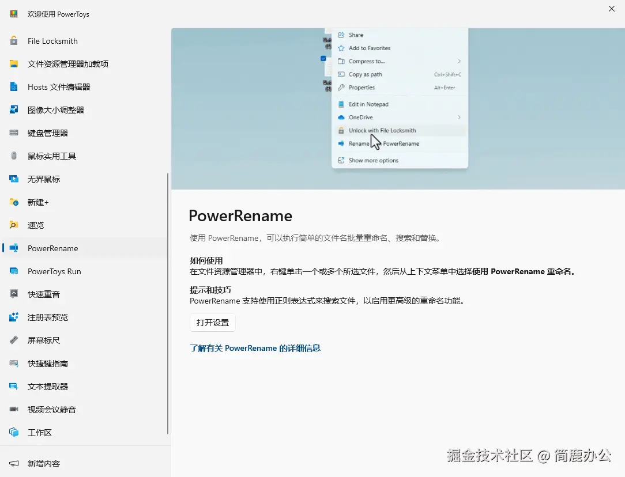The height and width of the screenshot is (477, 625).
Task: Click the 如何使用 section heading
Action: click(x=206, y=261)
